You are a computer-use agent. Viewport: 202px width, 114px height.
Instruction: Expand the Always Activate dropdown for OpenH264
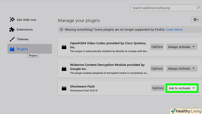point(182,47)
